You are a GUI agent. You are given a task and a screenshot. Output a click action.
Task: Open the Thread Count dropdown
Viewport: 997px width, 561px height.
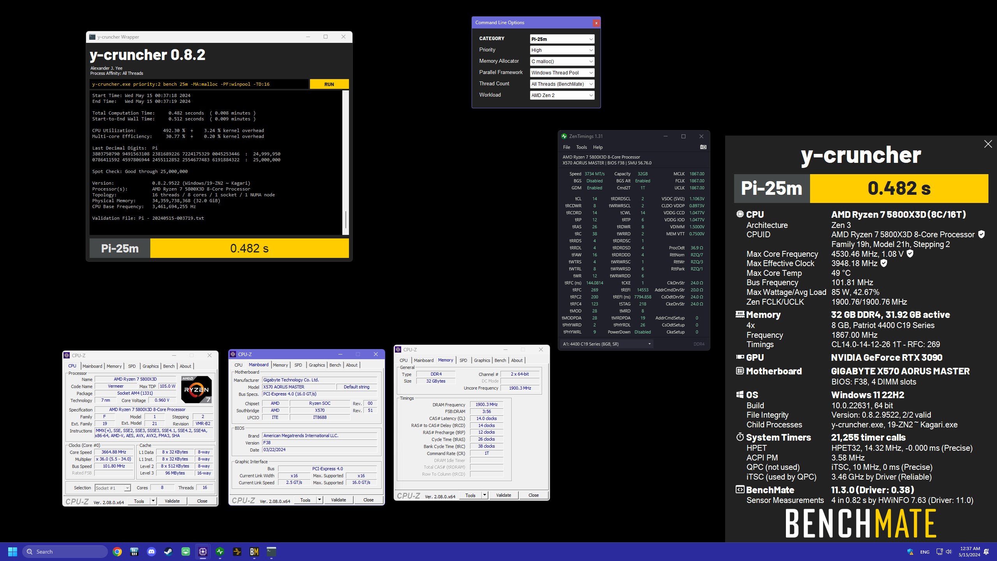tap(562, 84)
